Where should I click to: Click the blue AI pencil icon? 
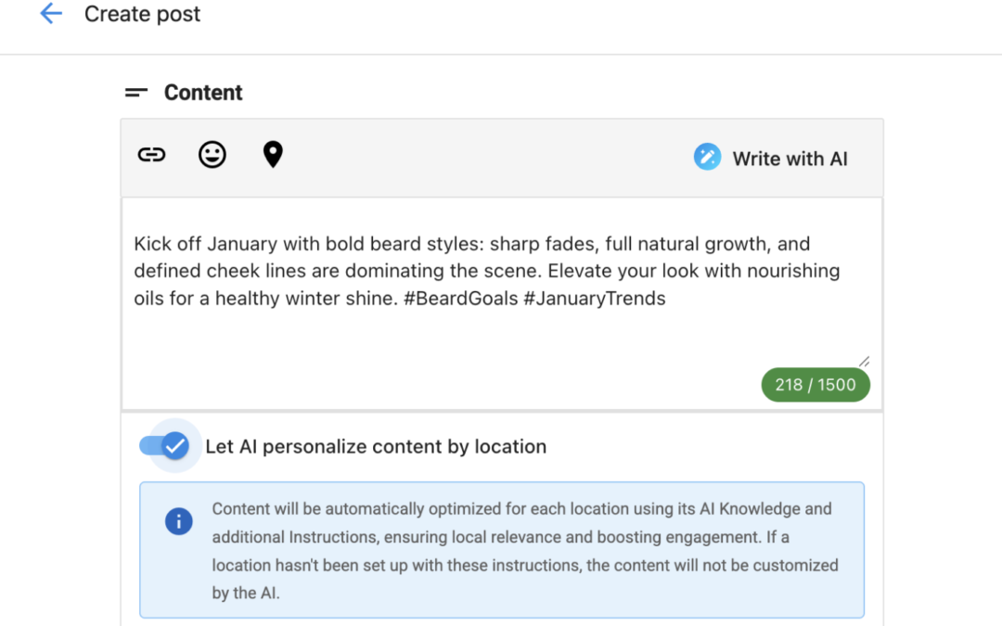tap(707, 157)
